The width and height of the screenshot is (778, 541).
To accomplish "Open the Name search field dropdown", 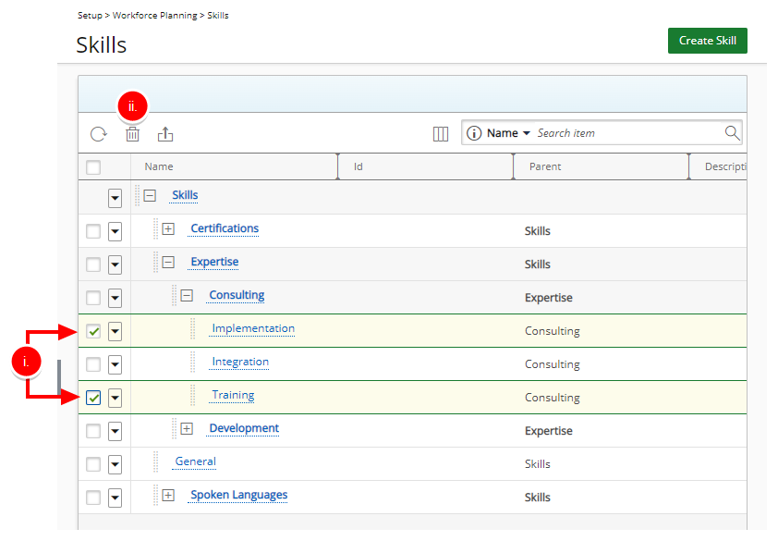I will pos(508,133).
